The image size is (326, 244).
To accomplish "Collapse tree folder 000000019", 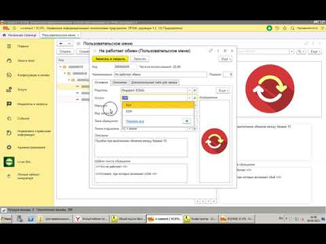I will click(x=60, y=67).
